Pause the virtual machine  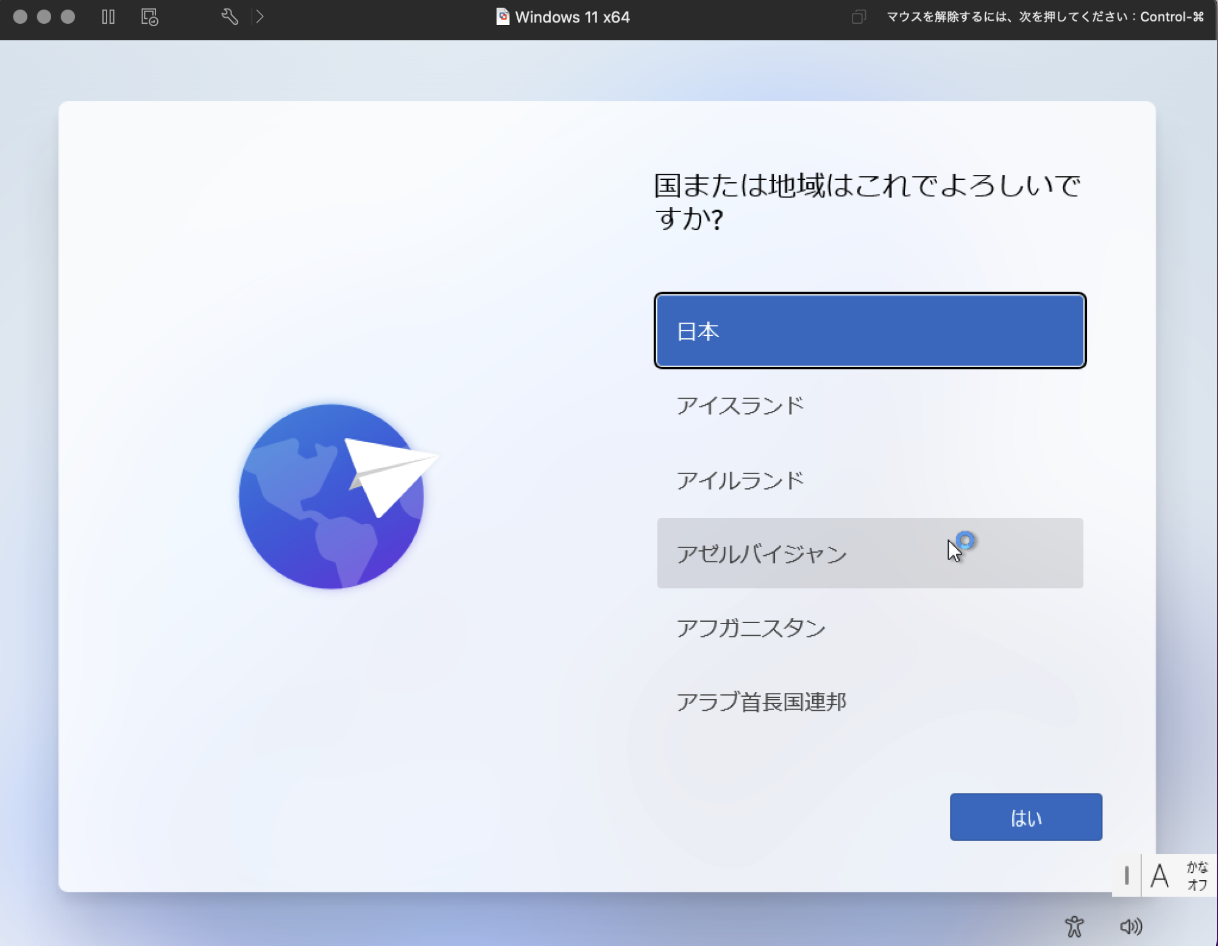pos(108,17)
